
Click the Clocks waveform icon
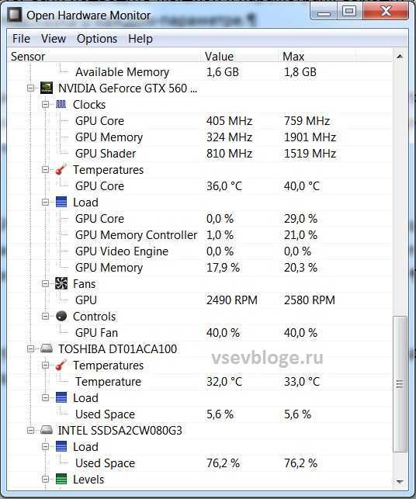point(61,105)
